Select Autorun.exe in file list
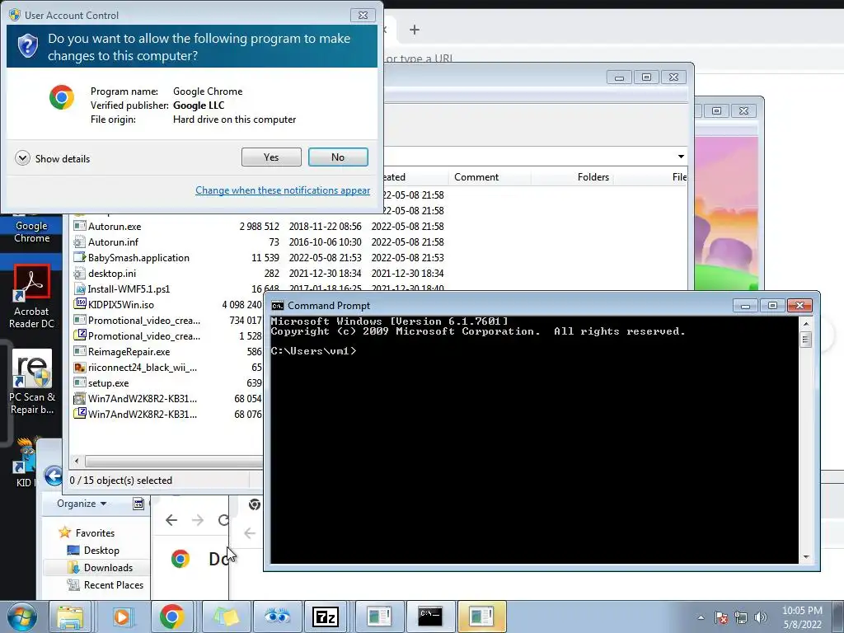 coord(115,226)
